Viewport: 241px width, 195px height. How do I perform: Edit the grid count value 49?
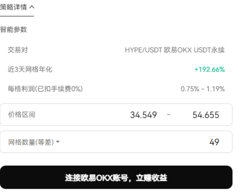[214, 142]
